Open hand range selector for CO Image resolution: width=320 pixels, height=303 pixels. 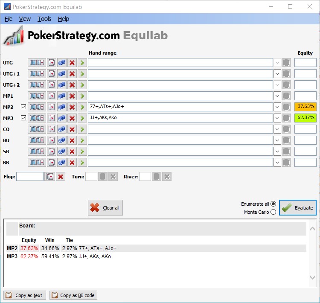(37, 129)
